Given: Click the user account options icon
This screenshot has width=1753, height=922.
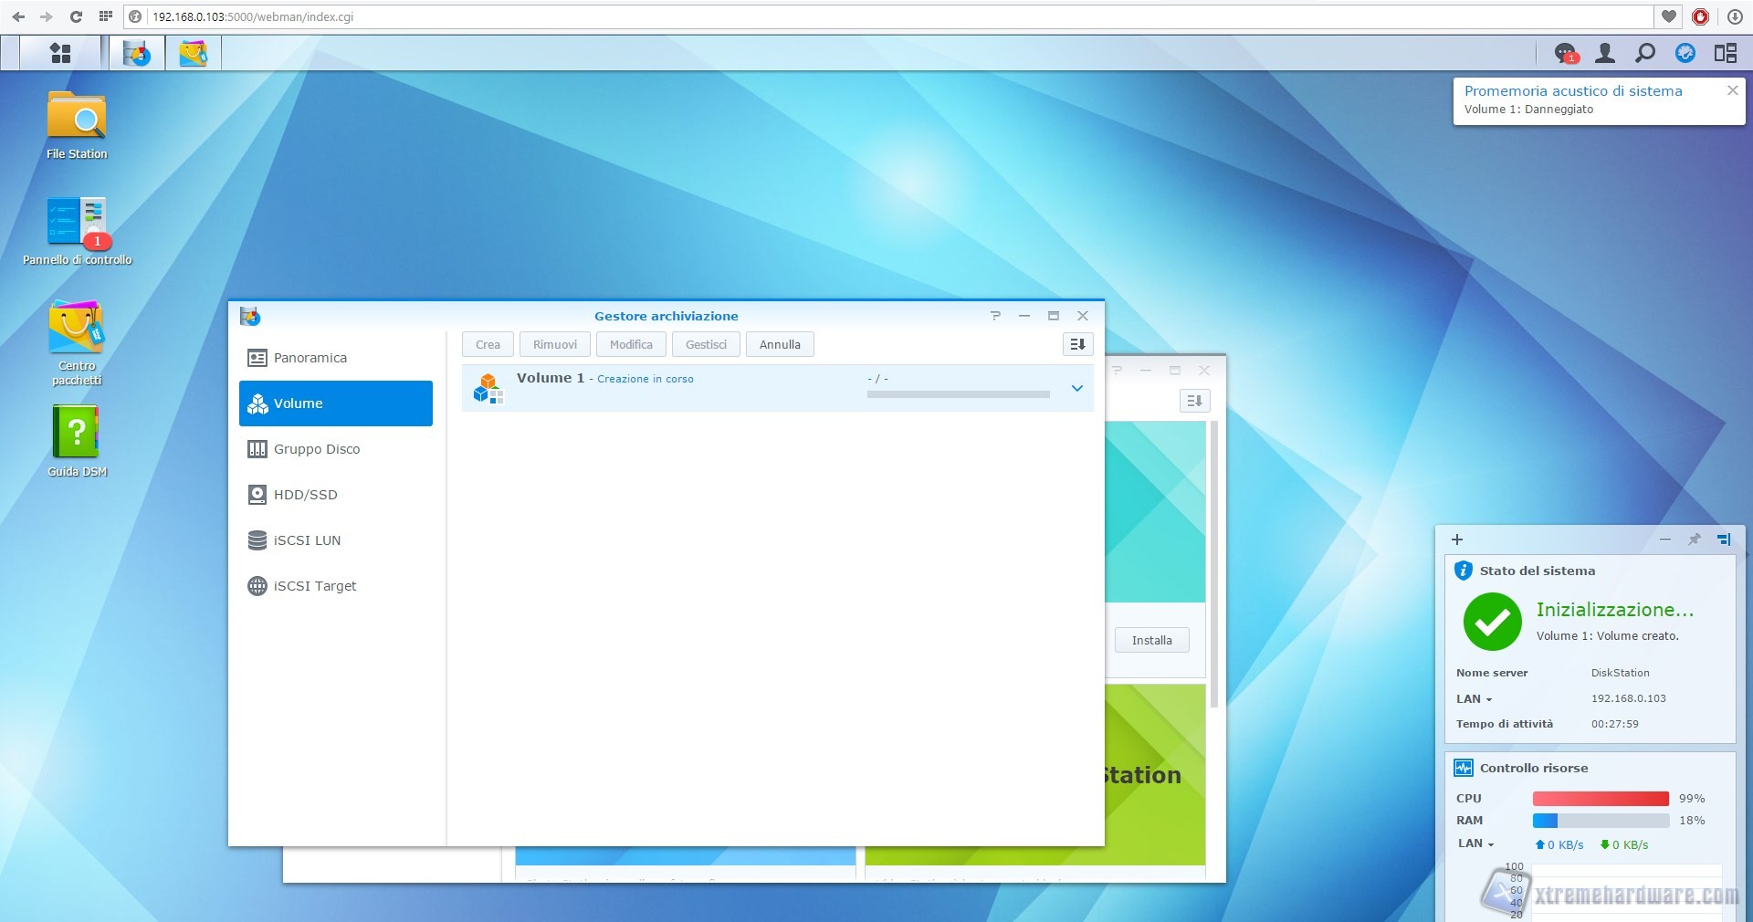Looking at the screenshot, I should click(x=1604, y=53).
